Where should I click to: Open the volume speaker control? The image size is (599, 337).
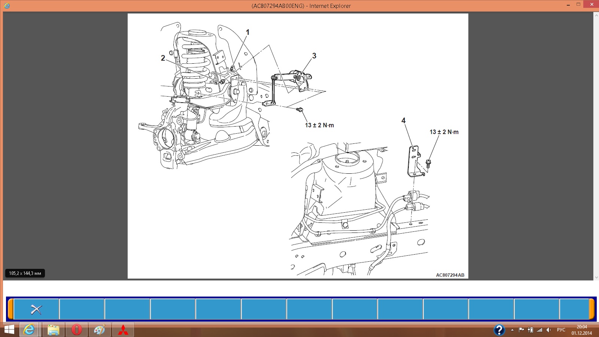548,330
